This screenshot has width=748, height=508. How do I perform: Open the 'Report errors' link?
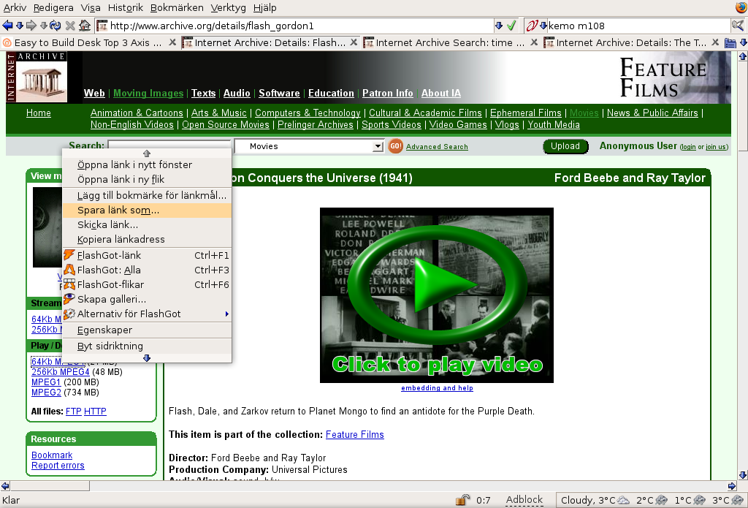click(58, 466)
